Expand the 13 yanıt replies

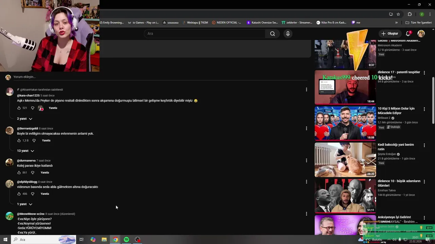[25, 151]
